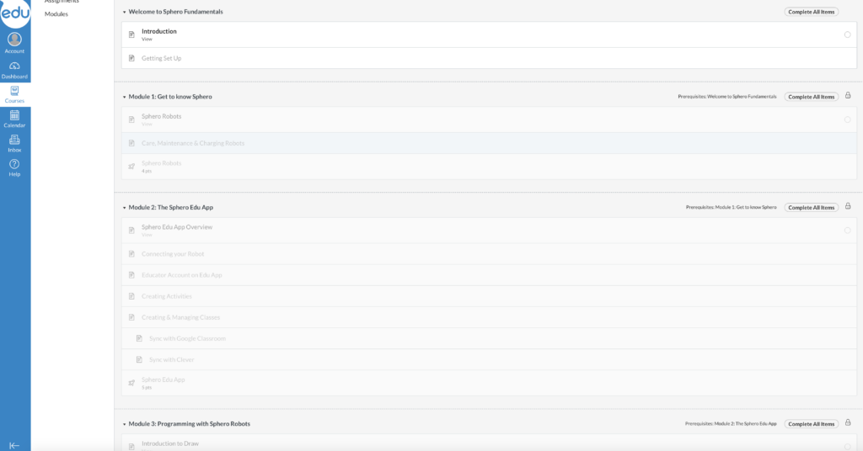The width and height of the screenshot is (863, 451).
Task: Open the Introduction to Draw link
Action: pos(170,443)
